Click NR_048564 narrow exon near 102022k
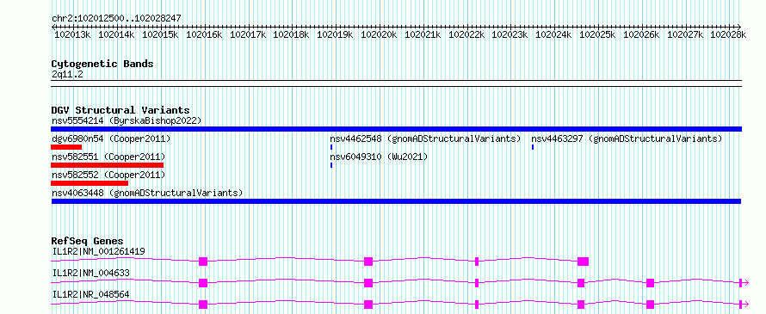The height and width of the screenshot is (314, 766). pyautogui.click(x=477, y=305)
